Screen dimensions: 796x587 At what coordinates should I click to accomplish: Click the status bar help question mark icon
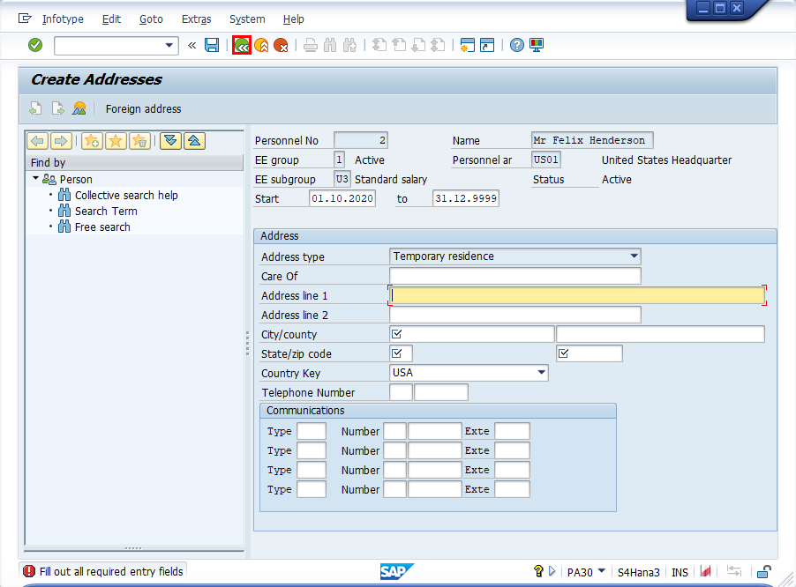538,571
